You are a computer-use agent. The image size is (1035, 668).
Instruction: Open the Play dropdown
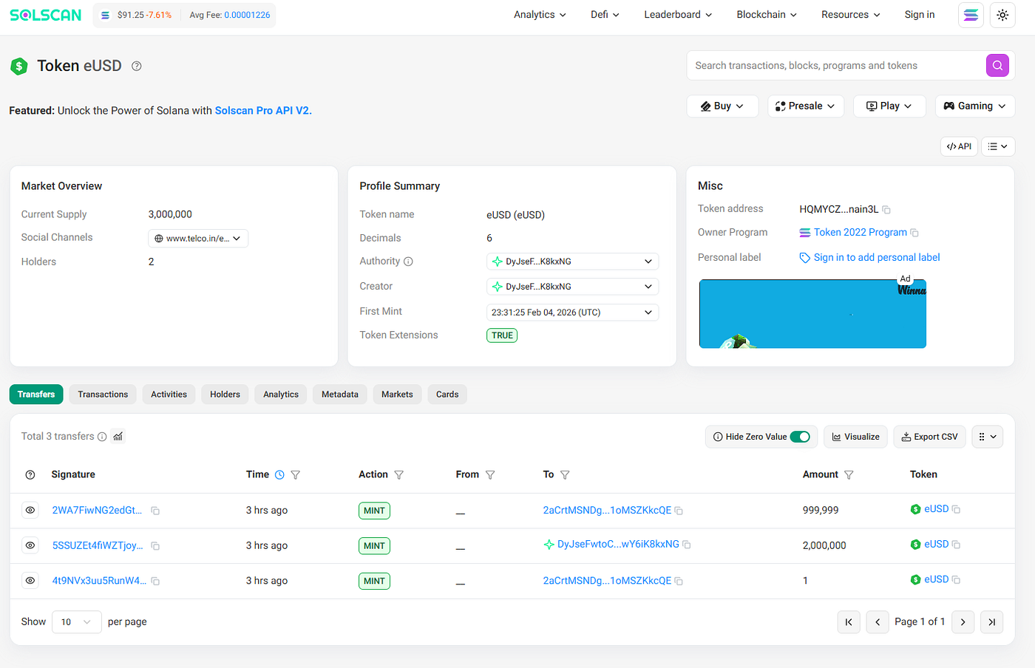[890, 106]
